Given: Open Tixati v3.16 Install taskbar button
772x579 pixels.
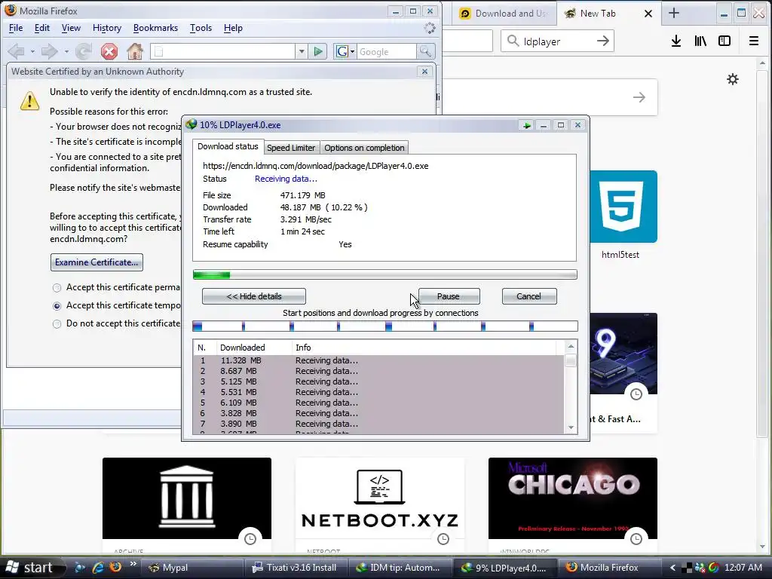Looking at the screenshot, I should tap(296, 568).
